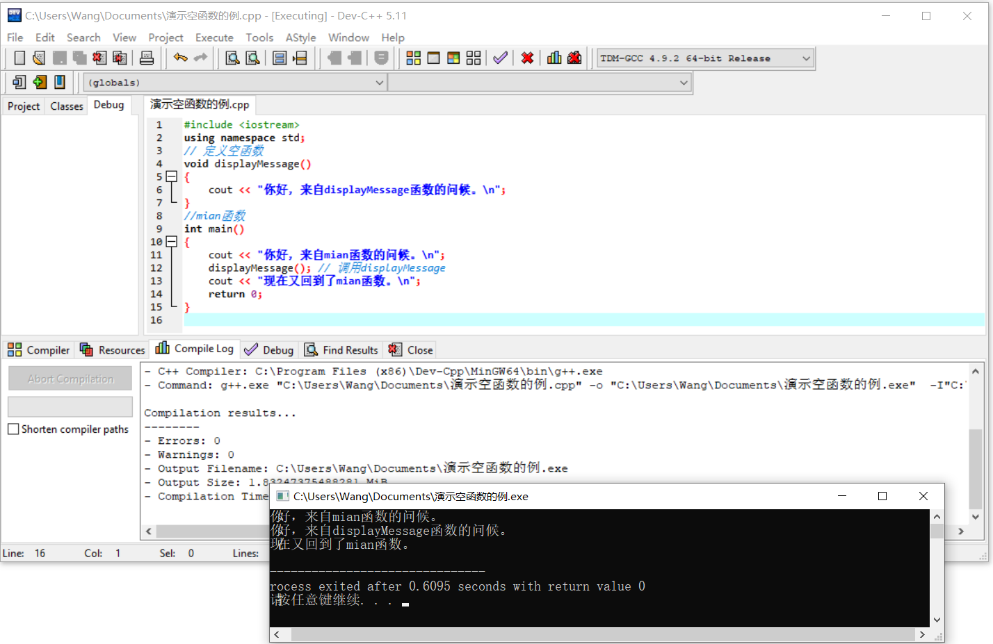Maximize the console output window
The width and height of the screenshot is (993, 644).
pyautogui.click(x=882, y=496)
